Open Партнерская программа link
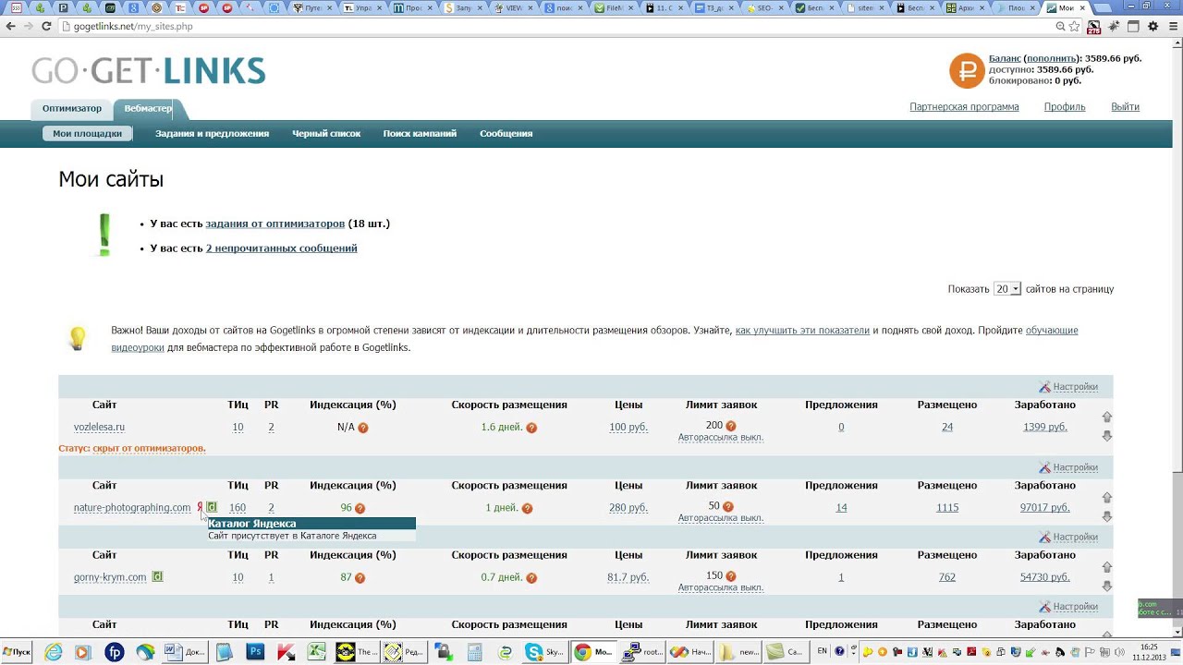 (964, 107)
